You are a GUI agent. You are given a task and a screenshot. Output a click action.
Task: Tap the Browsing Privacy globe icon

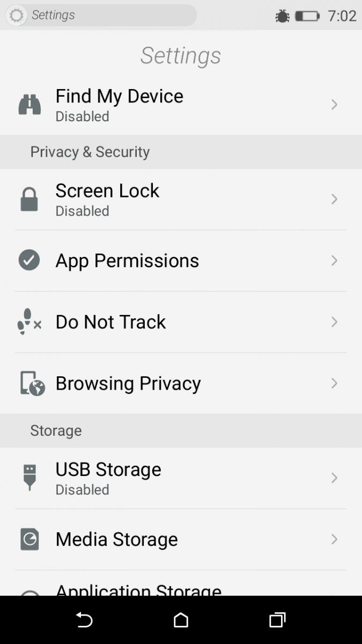point(32,383)
